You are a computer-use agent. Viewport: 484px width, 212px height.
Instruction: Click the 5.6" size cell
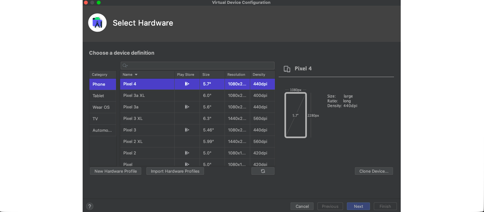(x=212, y=107)
